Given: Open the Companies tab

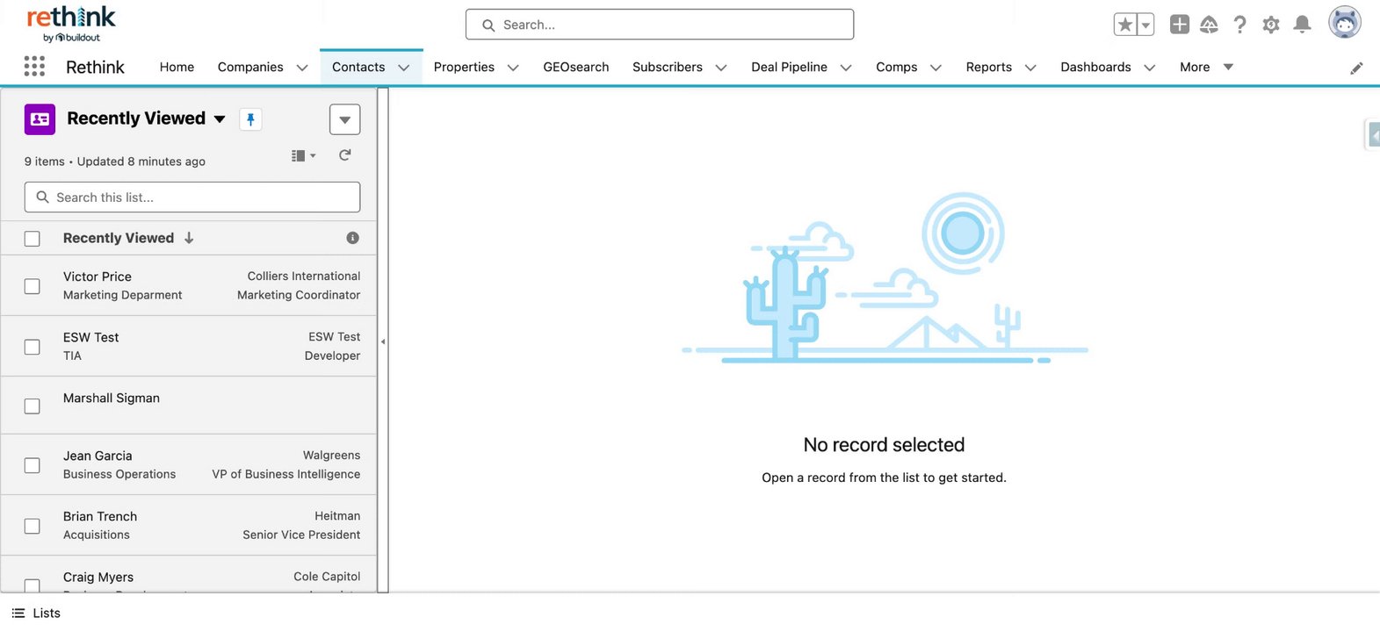Looking at the screenshot, I should click(x=250, y=67).
